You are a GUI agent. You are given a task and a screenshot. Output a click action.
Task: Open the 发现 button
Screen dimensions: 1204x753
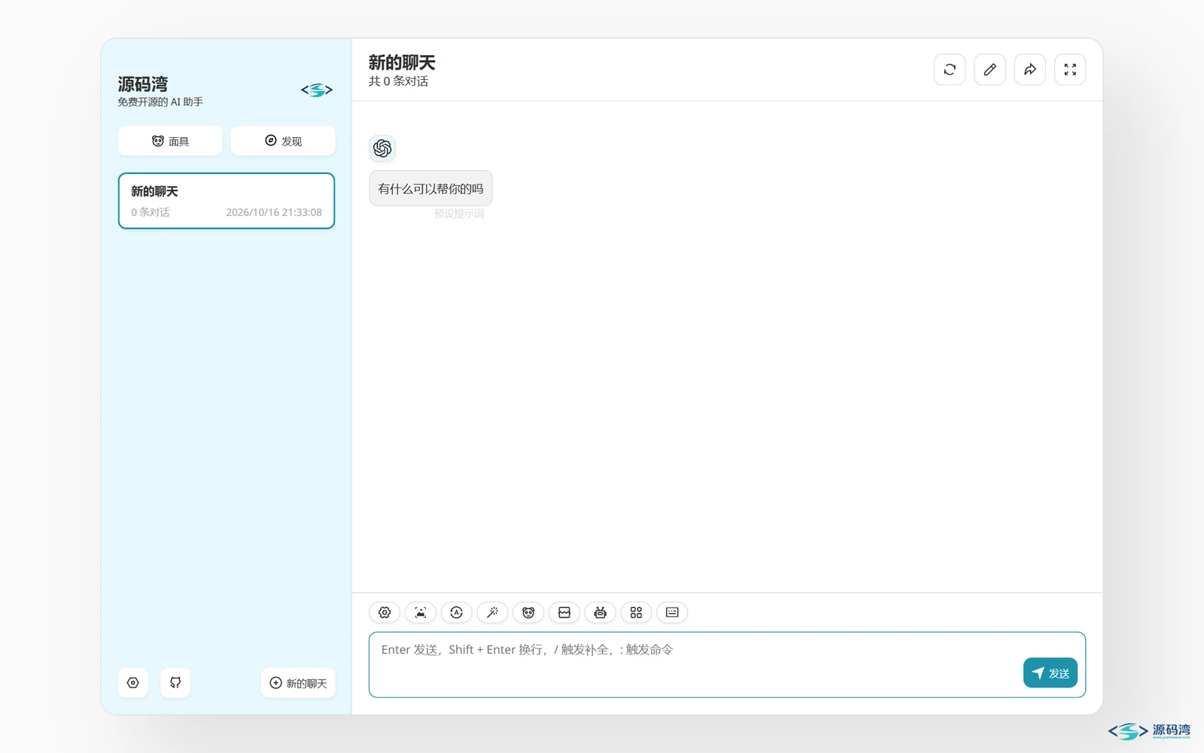tap(283, 141)
